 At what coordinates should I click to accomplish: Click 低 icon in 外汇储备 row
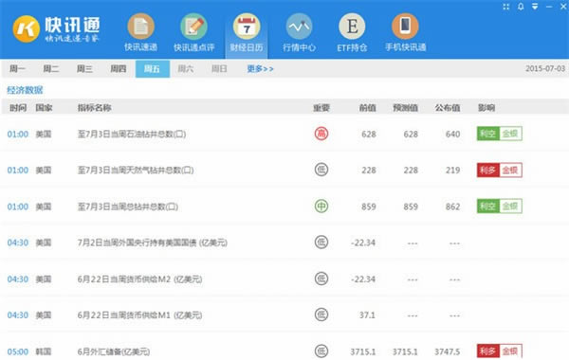[x=321, y=351]
